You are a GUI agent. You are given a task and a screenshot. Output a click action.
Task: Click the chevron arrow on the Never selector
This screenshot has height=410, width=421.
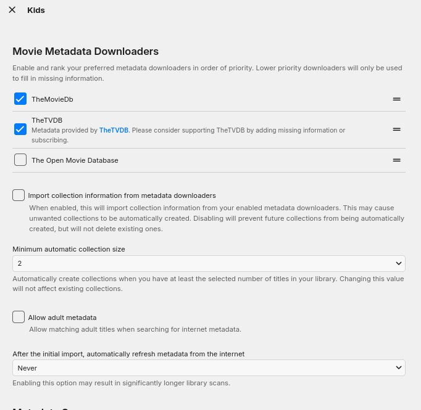click(398, 368)
